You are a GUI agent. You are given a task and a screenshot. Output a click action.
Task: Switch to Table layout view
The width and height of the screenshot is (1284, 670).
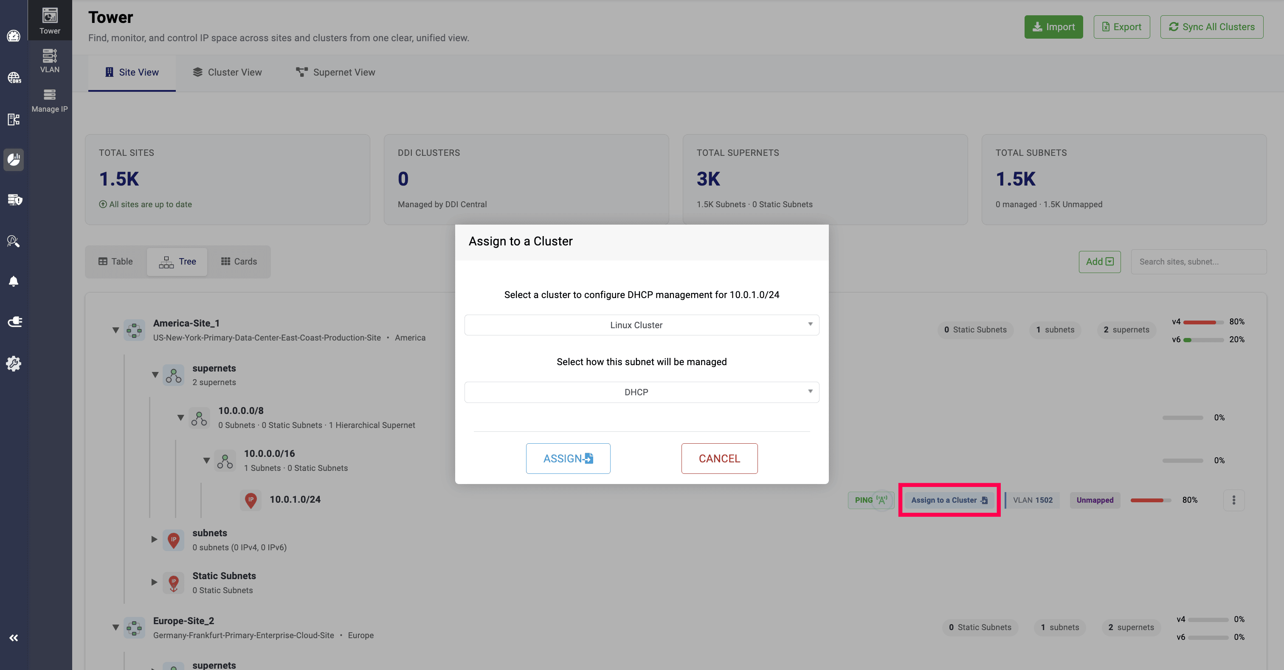point(115,261)
